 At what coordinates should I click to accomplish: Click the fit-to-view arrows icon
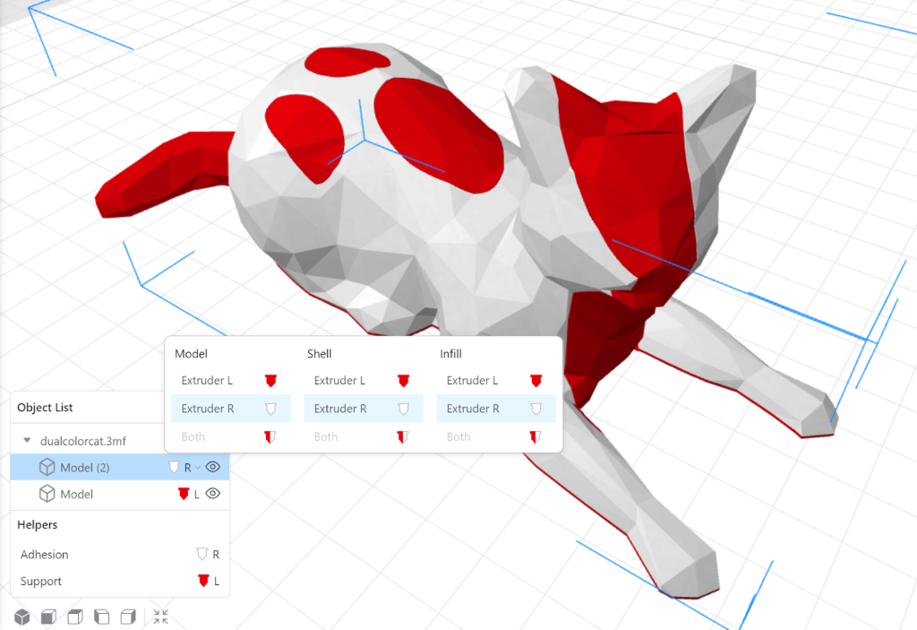[161, 617]
